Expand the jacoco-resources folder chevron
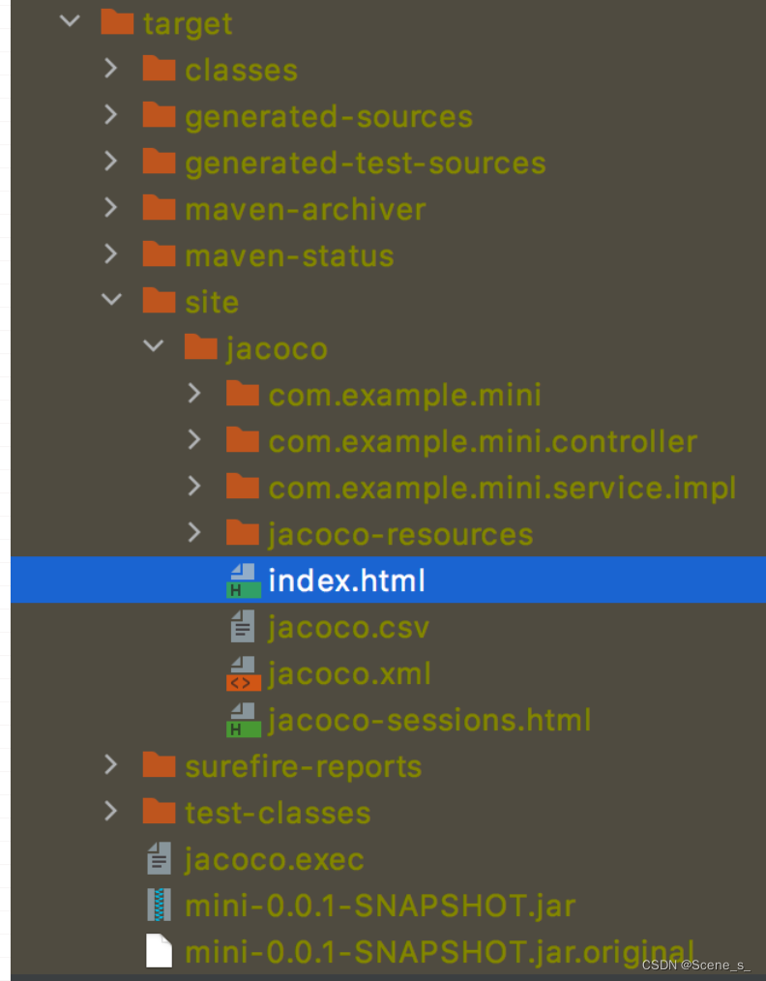 click(194, 532)
